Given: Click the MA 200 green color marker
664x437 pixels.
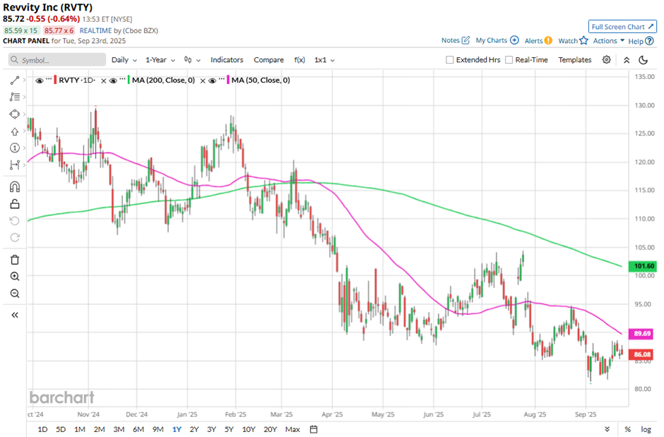Looking at the screenshot, I should pyautogui.click(x=129, y=80).
